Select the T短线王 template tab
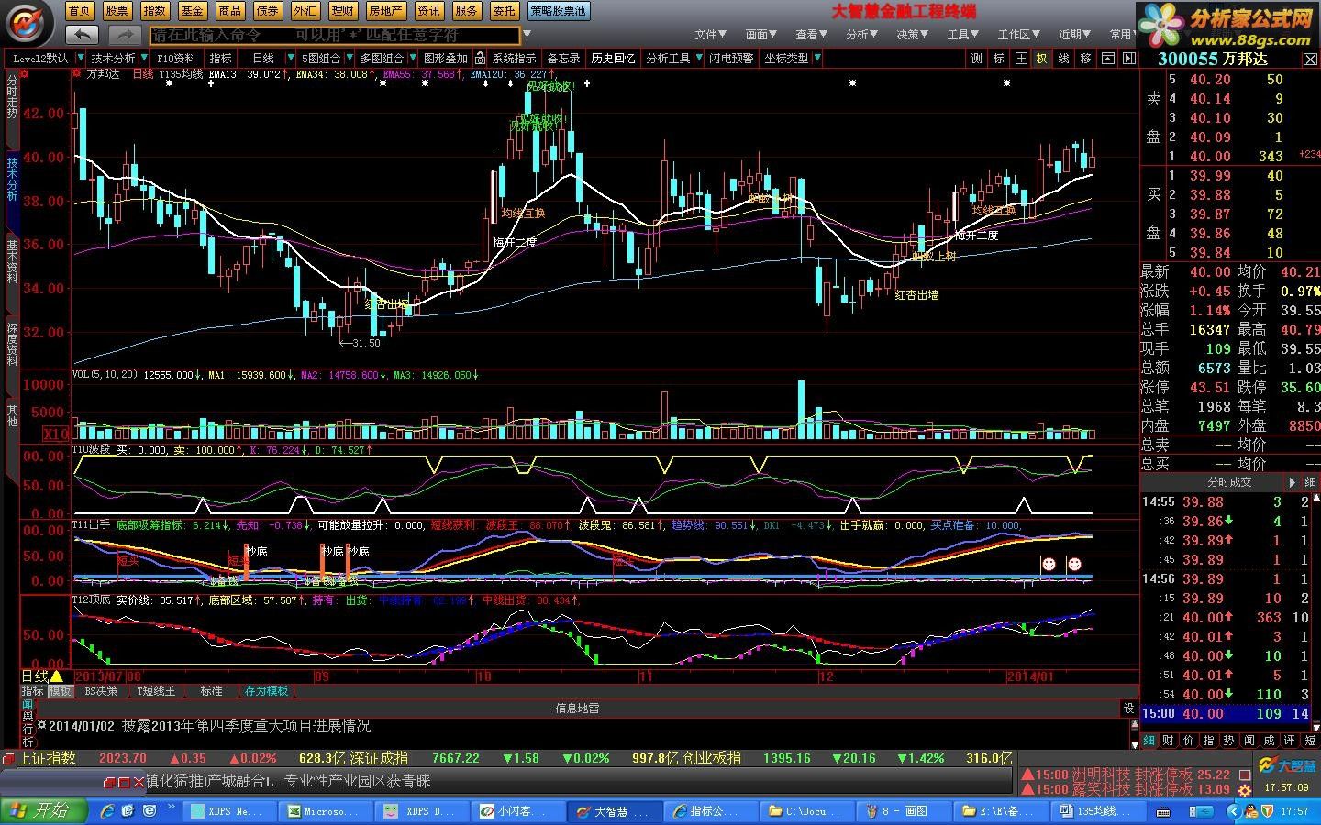Image resolution: width=1321 pixels, height=825 pixels. pos(156,691)
